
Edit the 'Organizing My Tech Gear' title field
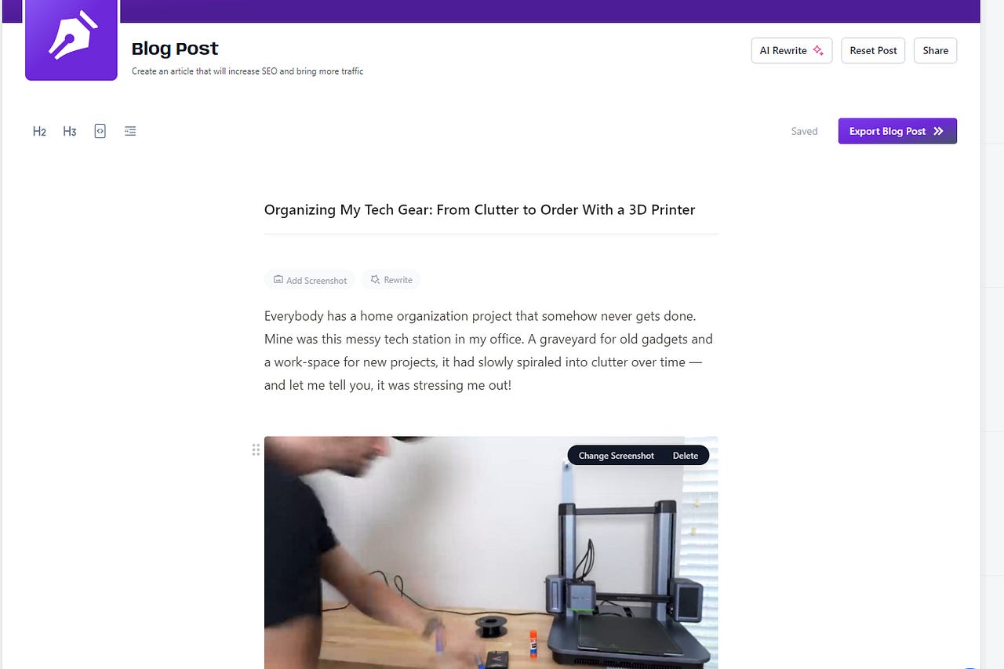pos(491,209)
